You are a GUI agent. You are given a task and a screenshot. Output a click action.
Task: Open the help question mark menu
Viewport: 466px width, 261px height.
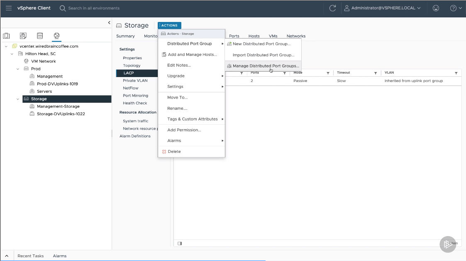455,8
